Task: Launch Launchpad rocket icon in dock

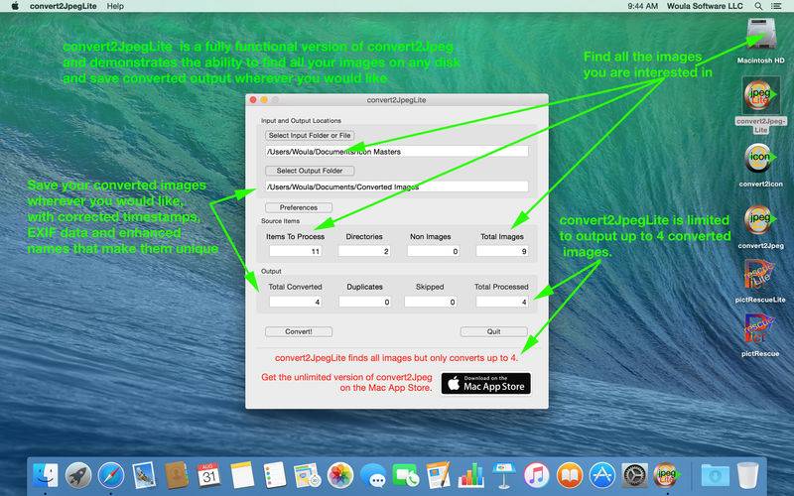Action: click(78, 475)
